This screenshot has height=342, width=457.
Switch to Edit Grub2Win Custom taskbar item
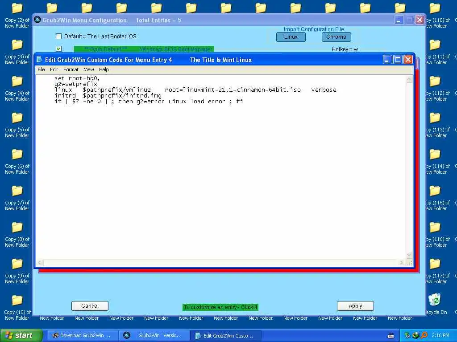pyautogui.click(x=225, y=335)
